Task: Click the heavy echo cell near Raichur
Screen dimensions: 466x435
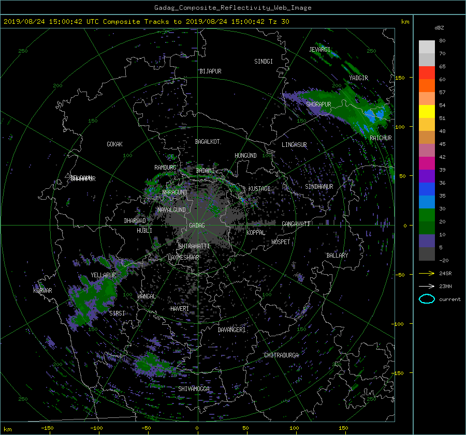Action: pyautogui.click(x=375, y=115)
